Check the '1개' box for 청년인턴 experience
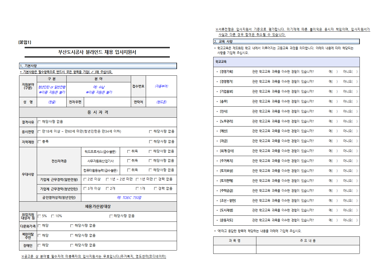 tap(137, 189)
